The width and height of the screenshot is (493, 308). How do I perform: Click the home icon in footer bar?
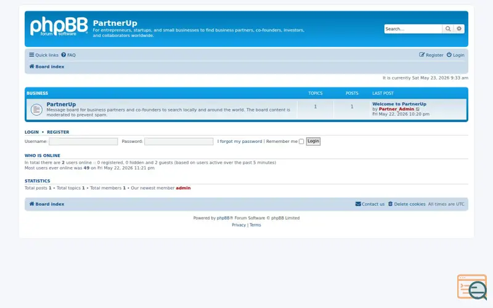point(32,204)
